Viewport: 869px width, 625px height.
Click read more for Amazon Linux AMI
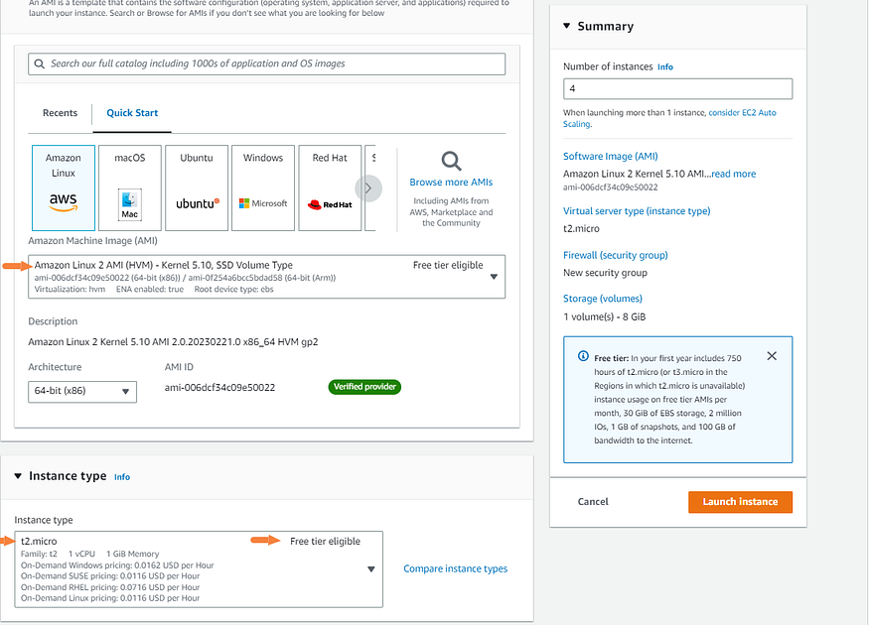coord(733,174)
